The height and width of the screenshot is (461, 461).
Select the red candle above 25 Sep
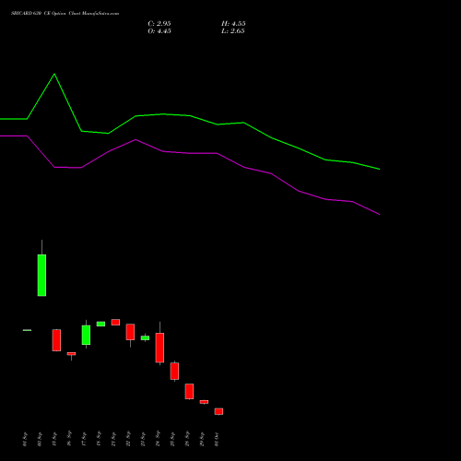point(174,371)
